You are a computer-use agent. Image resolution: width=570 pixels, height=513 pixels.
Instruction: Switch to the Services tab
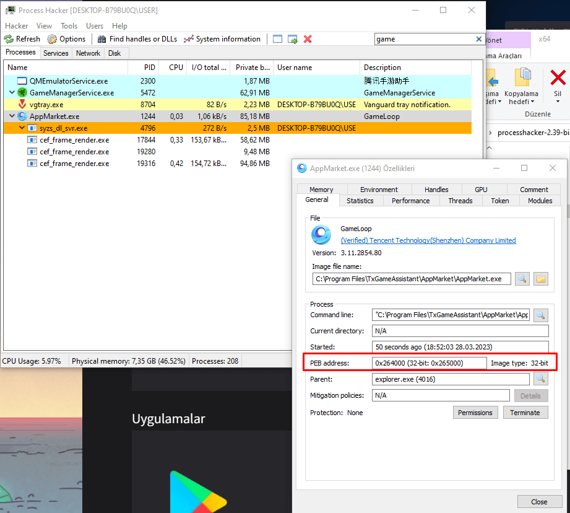coord(56,53)
